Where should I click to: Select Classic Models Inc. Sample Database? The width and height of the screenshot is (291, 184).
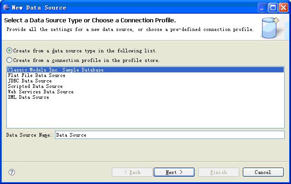55,70
